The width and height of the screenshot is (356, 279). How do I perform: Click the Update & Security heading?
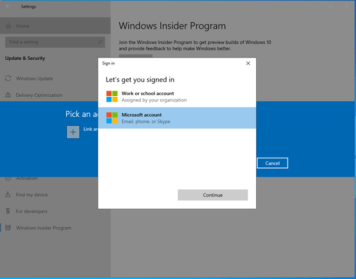click(25, 58)
